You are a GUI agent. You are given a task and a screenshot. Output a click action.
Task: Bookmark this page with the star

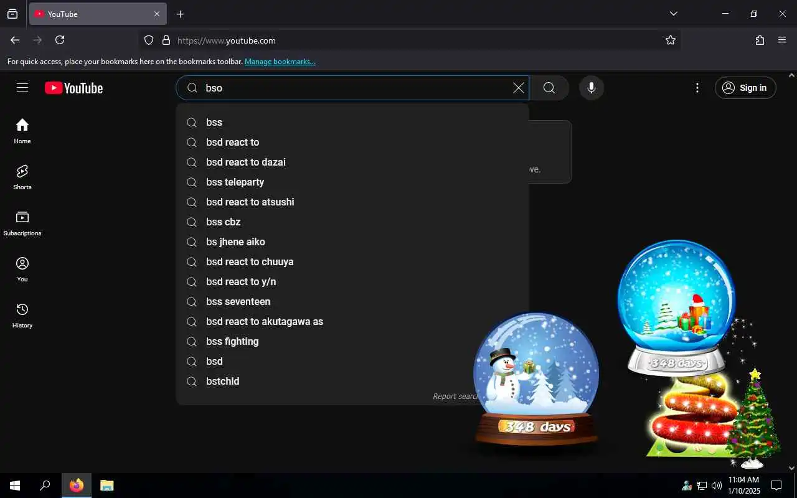click(x=671, y=40)
